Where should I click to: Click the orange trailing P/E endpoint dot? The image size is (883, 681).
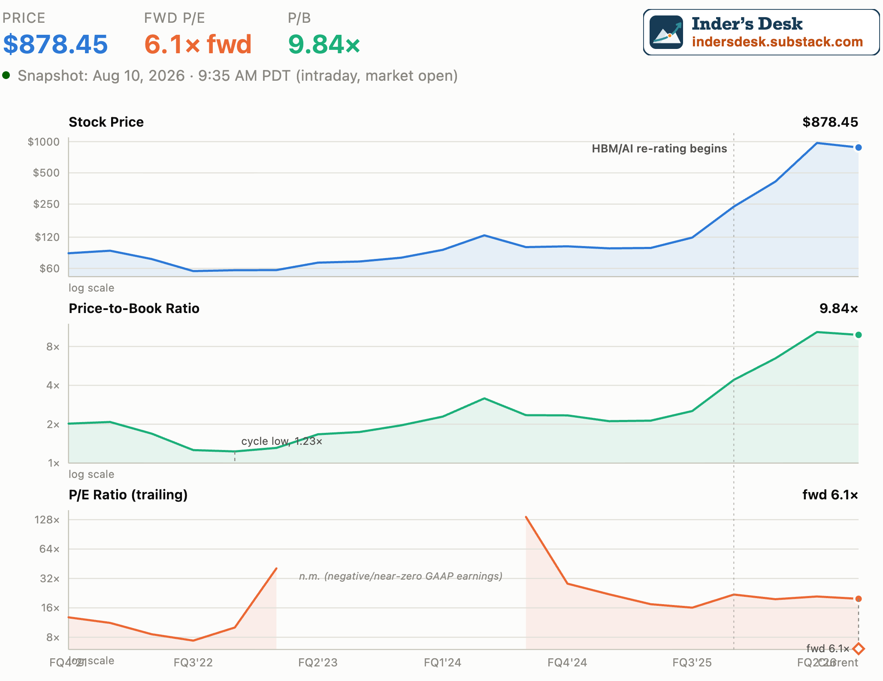coord(858,599)
